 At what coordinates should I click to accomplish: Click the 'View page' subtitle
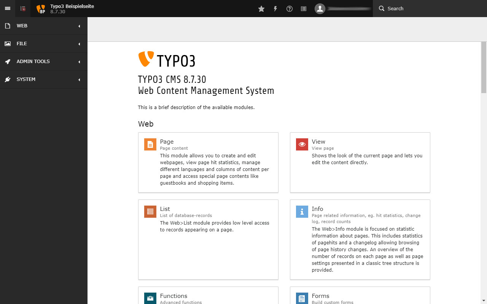point(323,148)
